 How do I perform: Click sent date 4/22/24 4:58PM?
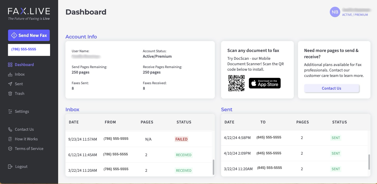click(x=237, y=138)
